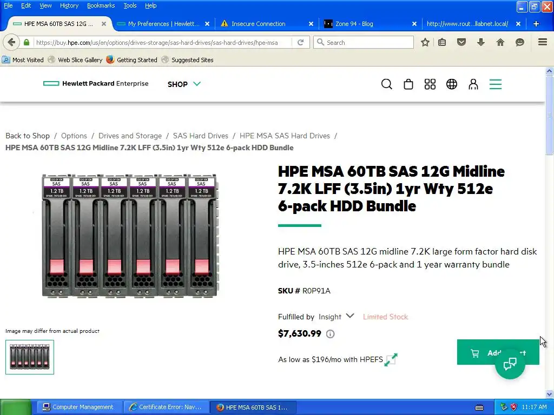Click the page scrollbar down arrow
The width and height of the screenshot is (554, 415).
pyautogui.click(x=550, y=394)
